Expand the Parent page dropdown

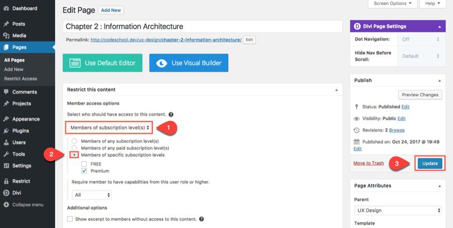[x=398, y=210]
